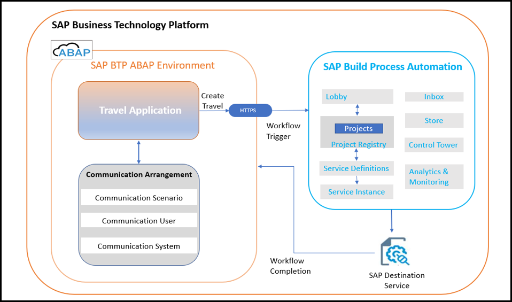Select the Communication Scenario row

coord(139,198)
